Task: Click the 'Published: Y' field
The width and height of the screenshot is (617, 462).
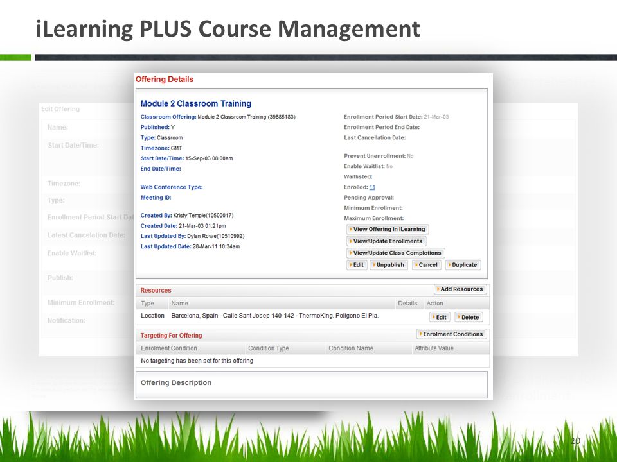Action: tap(158, 127)
